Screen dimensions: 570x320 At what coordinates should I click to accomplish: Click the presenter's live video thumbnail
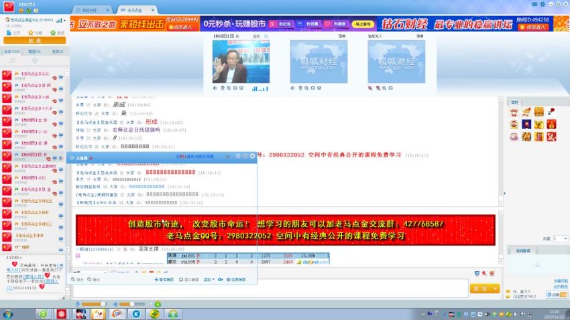tap(241, 62)
